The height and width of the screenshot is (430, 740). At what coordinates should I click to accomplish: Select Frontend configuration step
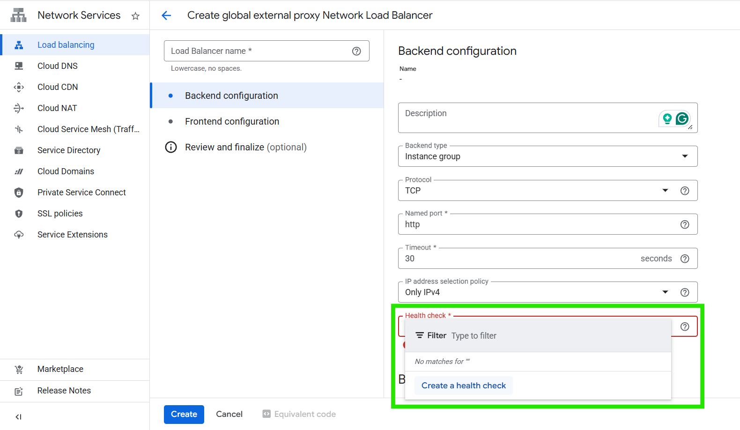point(232,121)
